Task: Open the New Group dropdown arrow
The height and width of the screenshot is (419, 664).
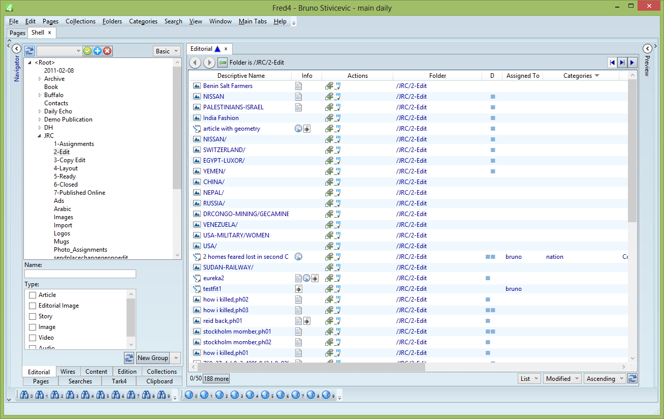Action: click(x=176, y=357)
